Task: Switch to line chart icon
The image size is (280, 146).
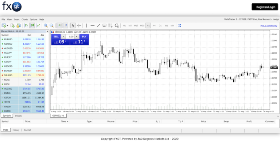Action: click(x=38, y=25)
